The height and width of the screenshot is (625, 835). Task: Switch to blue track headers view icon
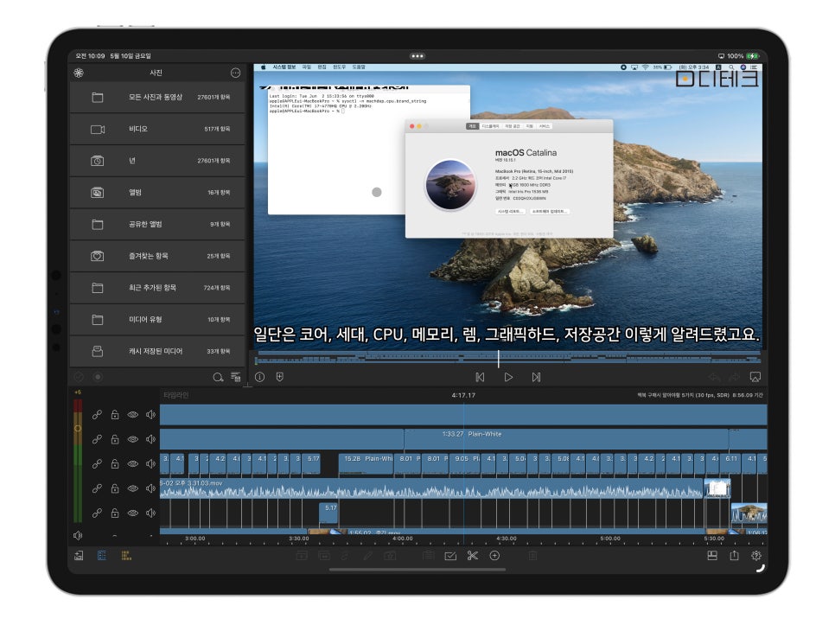pyautogui.click(x=102, y=556)
